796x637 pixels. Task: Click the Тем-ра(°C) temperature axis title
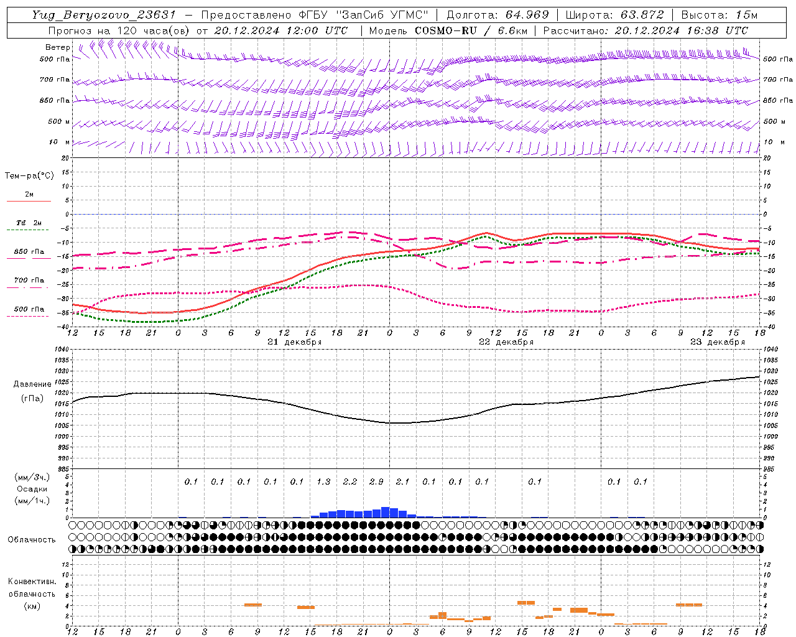29,176
